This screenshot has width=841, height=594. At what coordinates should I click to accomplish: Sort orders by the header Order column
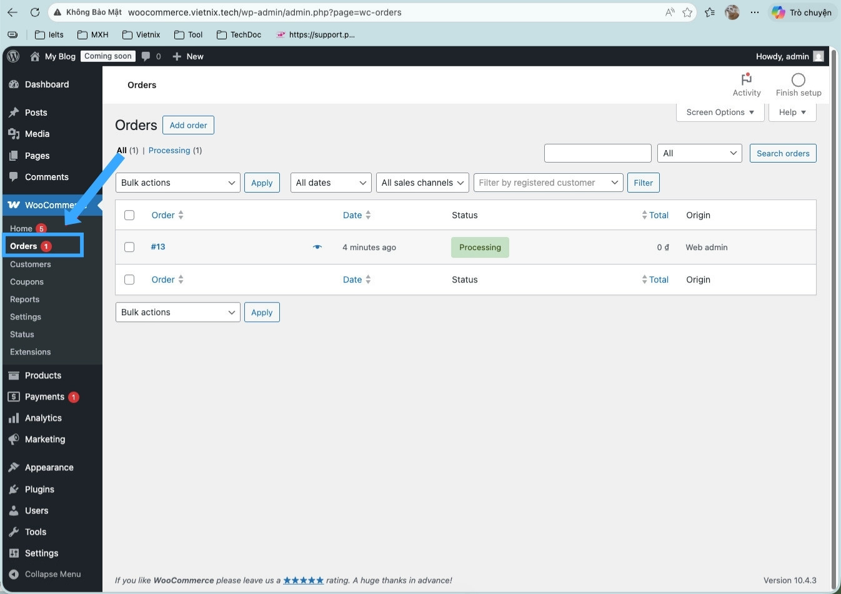(167, 215)
